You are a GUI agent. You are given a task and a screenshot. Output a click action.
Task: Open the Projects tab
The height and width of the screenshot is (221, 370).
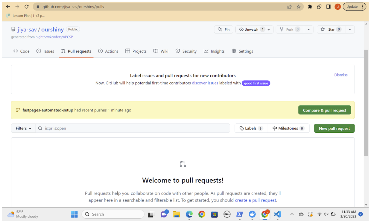tap(136, 51)
